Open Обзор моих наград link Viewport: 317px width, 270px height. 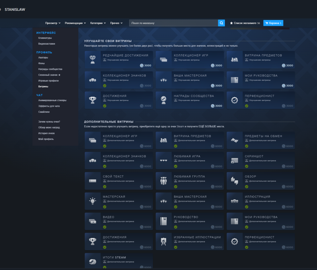[49, 128]
